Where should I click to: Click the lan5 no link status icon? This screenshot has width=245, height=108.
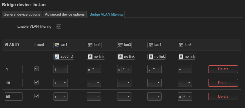[181, 57]
